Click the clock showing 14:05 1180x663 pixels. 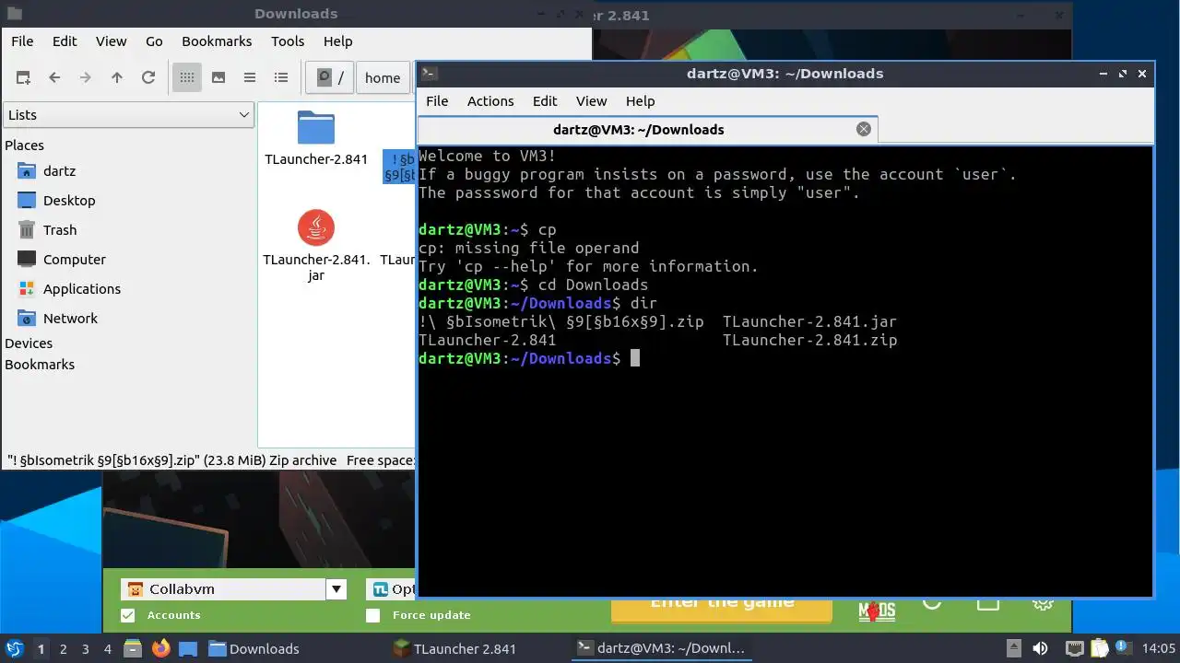click(1158, 649)
